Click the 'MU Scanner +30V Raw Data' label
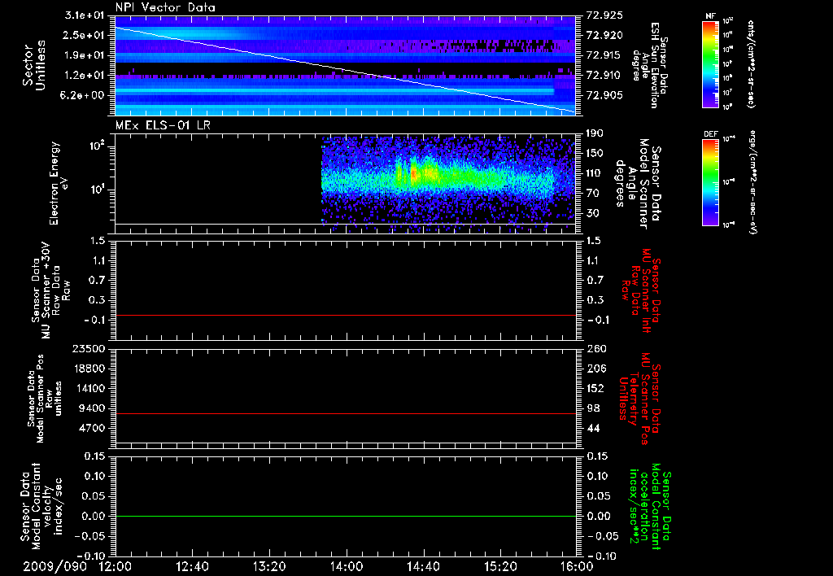833x576 pixels. [x=50, y=290]
